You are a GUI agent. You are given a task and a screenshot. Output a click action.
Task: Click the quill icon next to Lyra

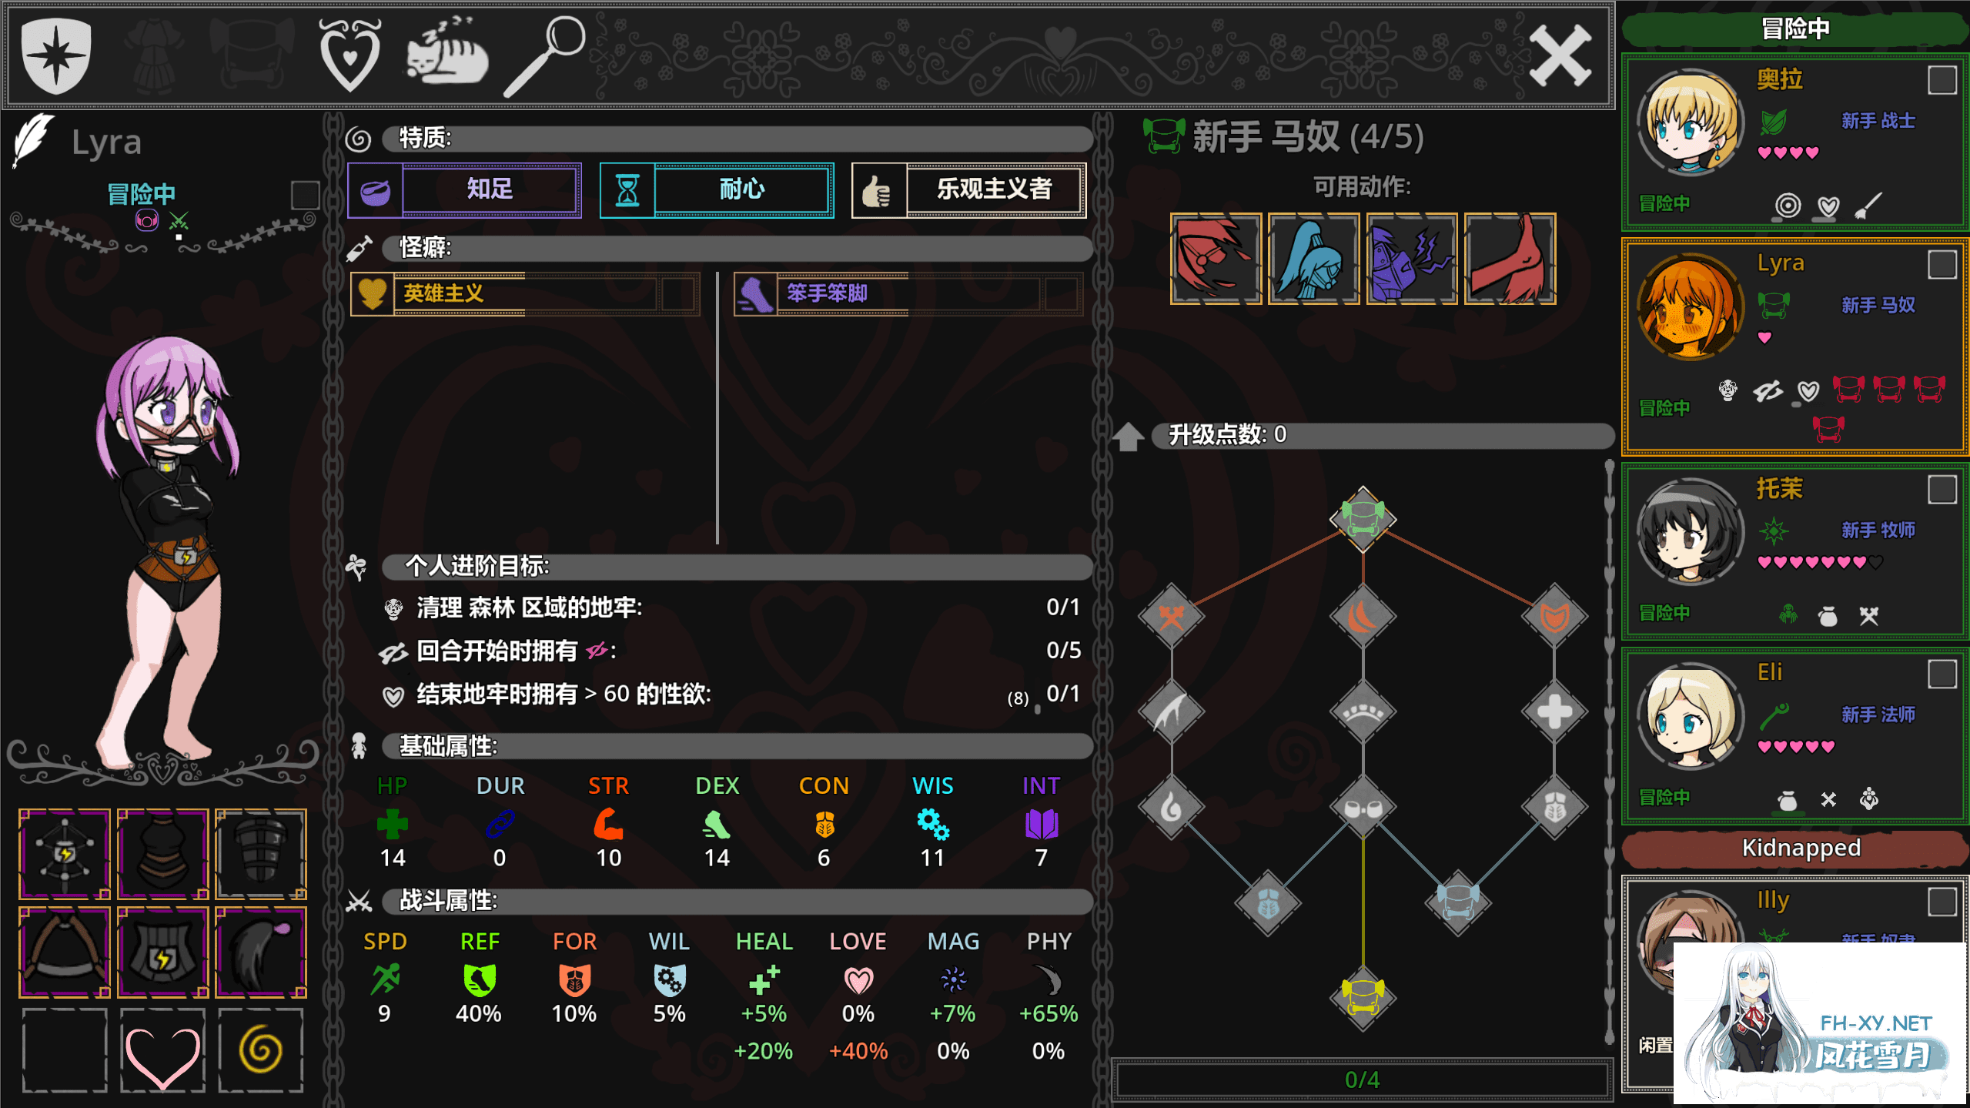pyautogui.click(x=33, y=139)
